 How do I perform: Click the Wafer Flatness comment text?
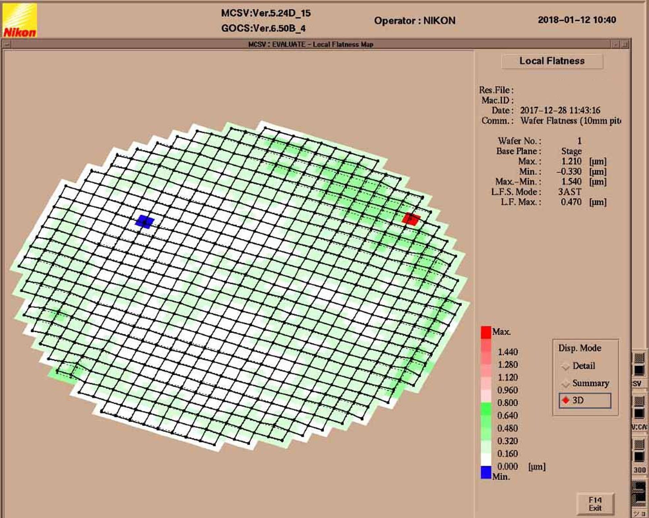571,121
